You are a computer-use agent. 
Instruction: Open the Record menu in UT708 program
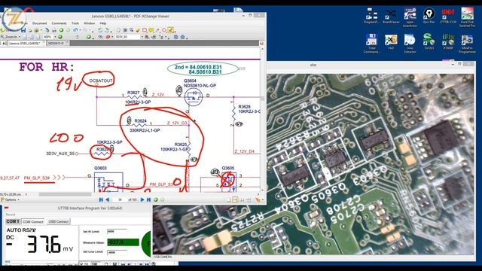11,215
